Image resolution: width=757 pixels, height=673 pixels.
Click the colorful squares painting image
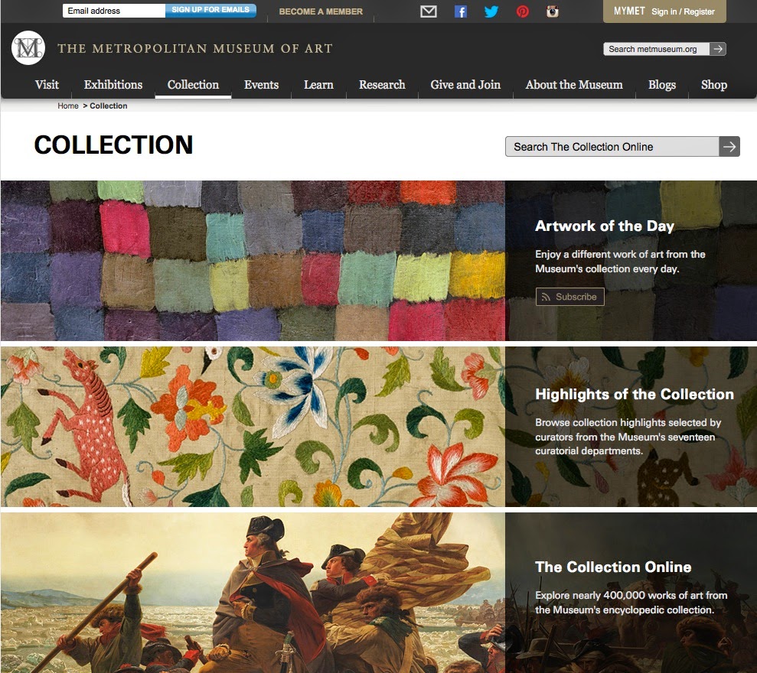[x=253, y=261]
